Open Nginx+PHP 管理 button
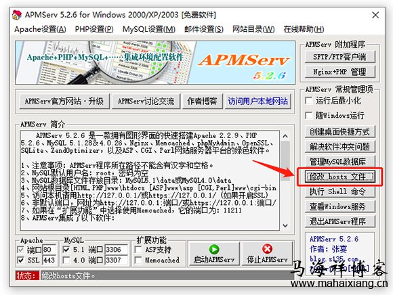The width and height of the screenshot is (393, 295). click(340, 72)
